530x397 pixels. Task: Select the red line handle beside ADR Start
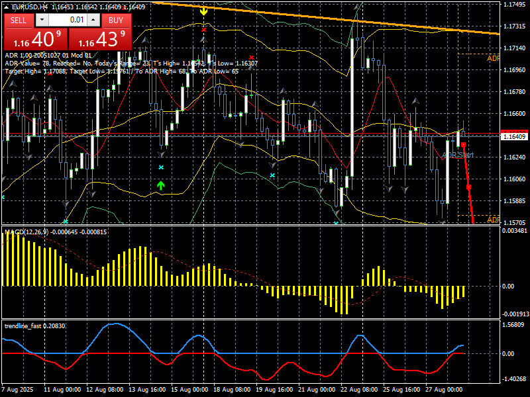click(x=463, y=145)
